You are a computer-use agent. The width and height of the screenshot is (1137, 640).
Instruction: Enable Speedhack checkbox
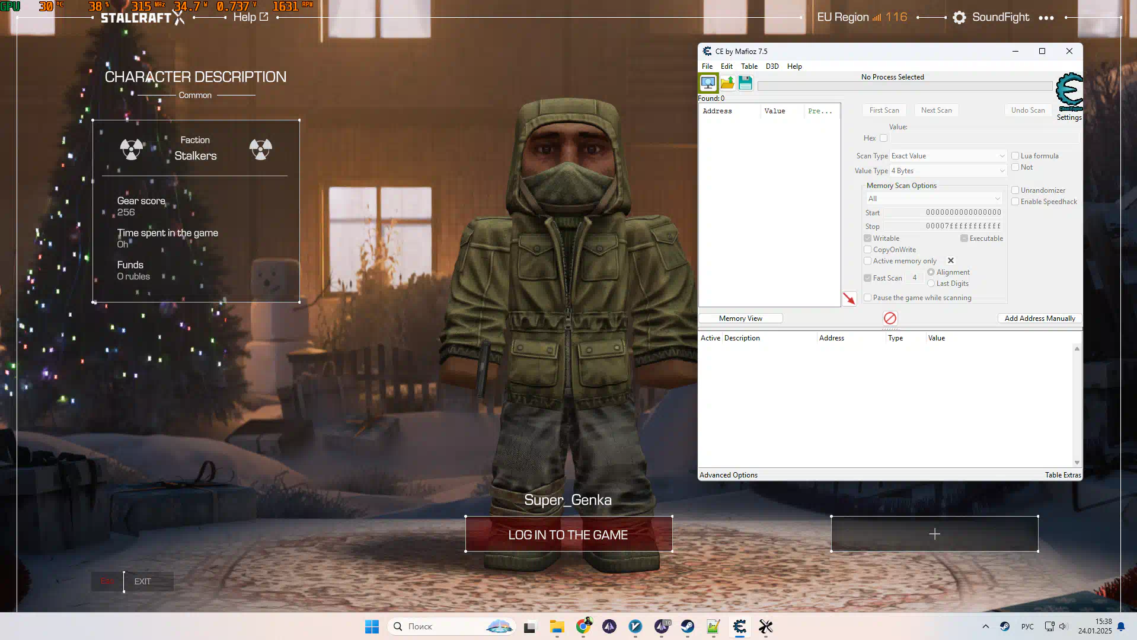pyautogui.click(x=1015, y=202)
